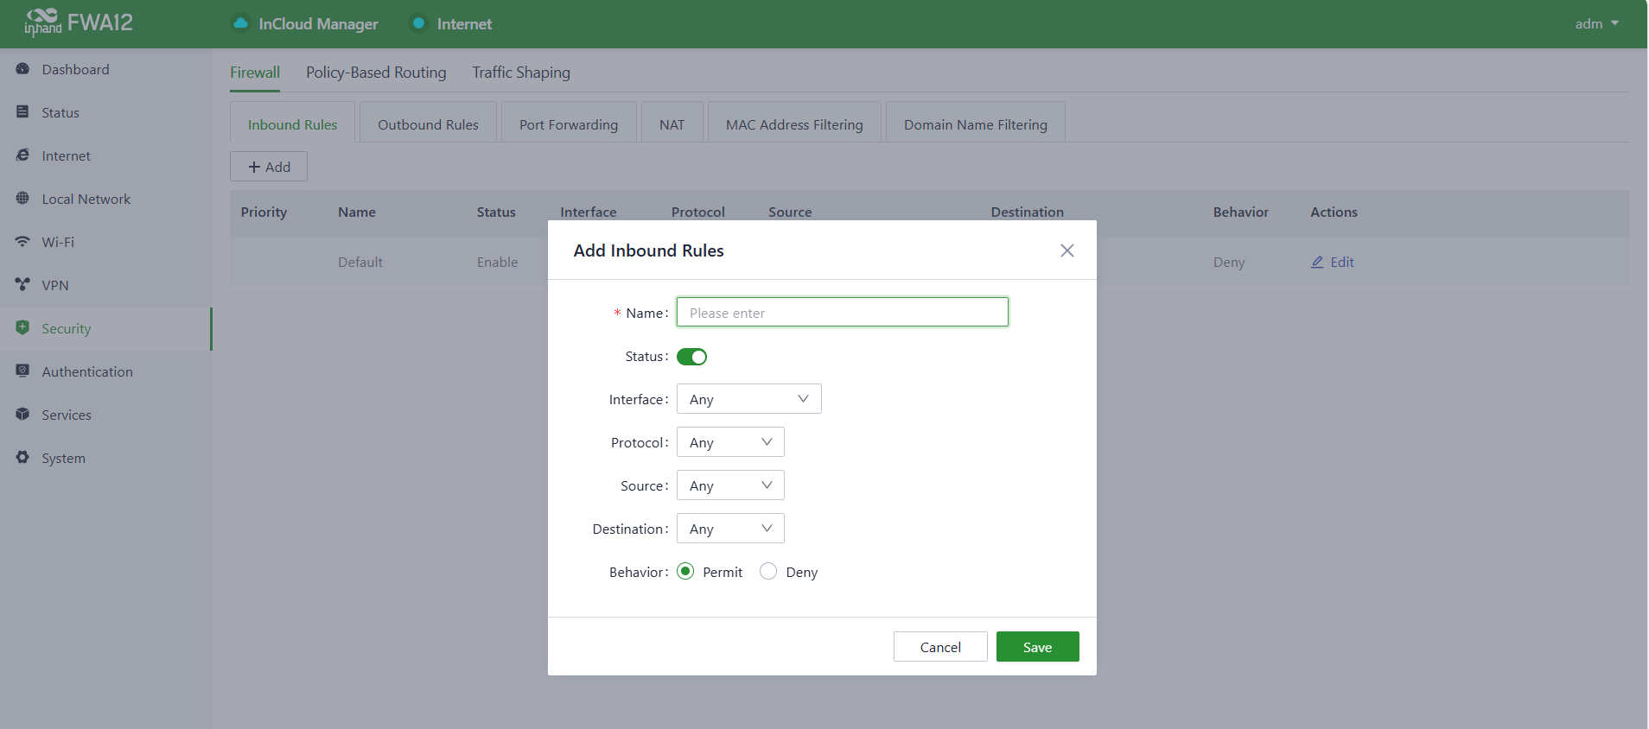This screenshot has width=1649, height=729.
Task: Click the Wi-Fi icon in sidebar
Action: pyautogui.click(x=22, y=242)
